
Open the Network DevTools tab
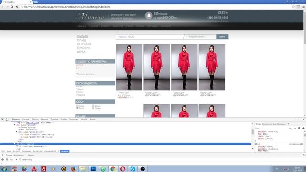click(44, 119)
